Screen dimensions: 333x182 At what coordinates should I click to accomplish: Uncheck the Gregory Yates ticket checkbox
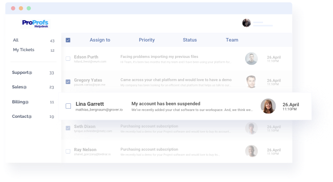click(68, 82)
